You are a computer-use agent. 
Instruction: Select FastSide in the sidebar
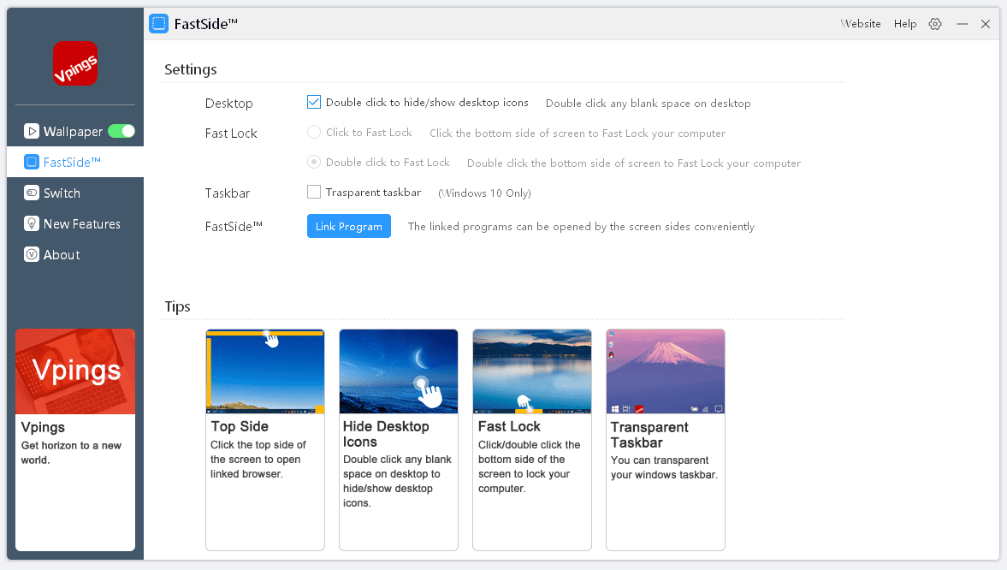pos(75,162)
